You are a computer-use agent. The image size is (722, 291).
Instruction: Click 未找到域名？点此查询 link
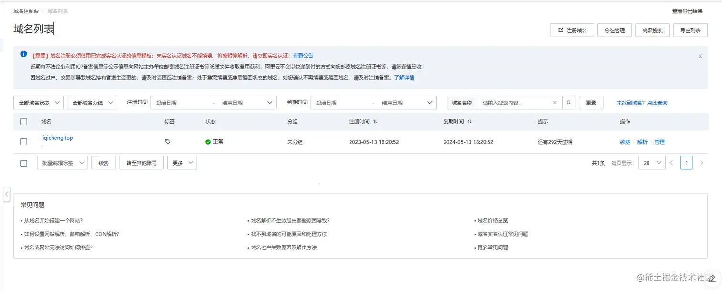[x=642, y=103]
